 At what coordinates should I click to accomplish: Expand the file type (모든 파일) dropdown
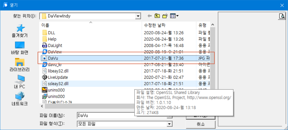(170, 124)
